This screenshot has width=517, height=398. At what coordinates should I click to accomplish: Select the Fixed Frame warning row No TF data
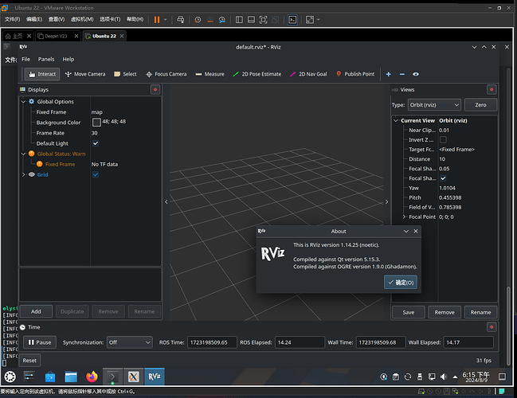90,164
